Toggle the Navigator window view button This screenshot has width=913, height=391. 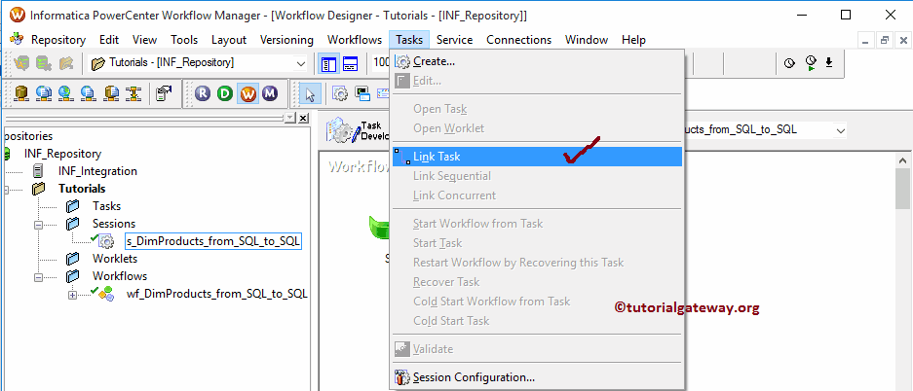point(329,63)
